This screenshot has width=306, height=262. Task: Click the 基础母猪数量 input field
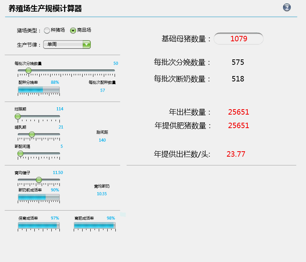click(238, 39)
